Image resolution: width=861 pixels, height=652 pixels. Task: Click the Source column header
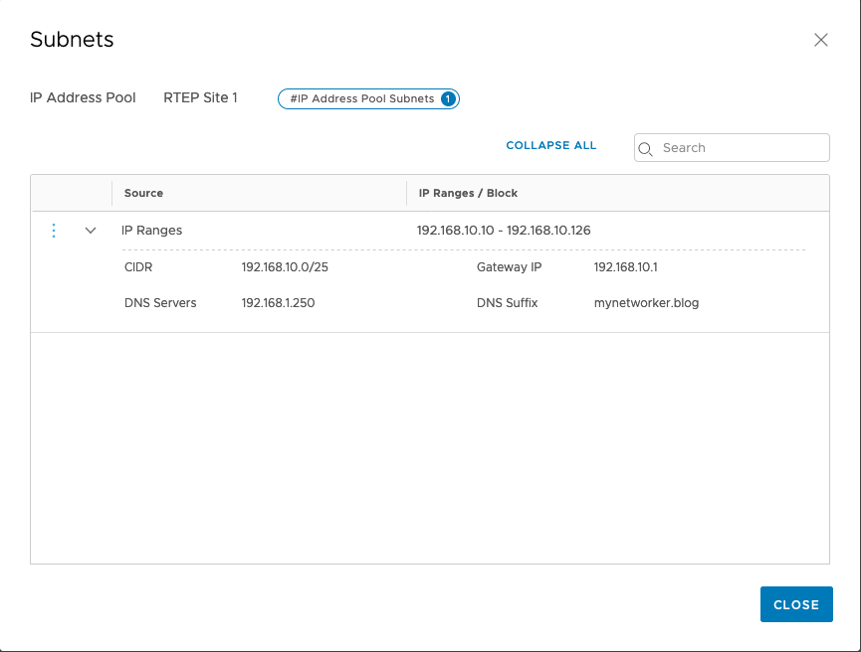(144, 193)
